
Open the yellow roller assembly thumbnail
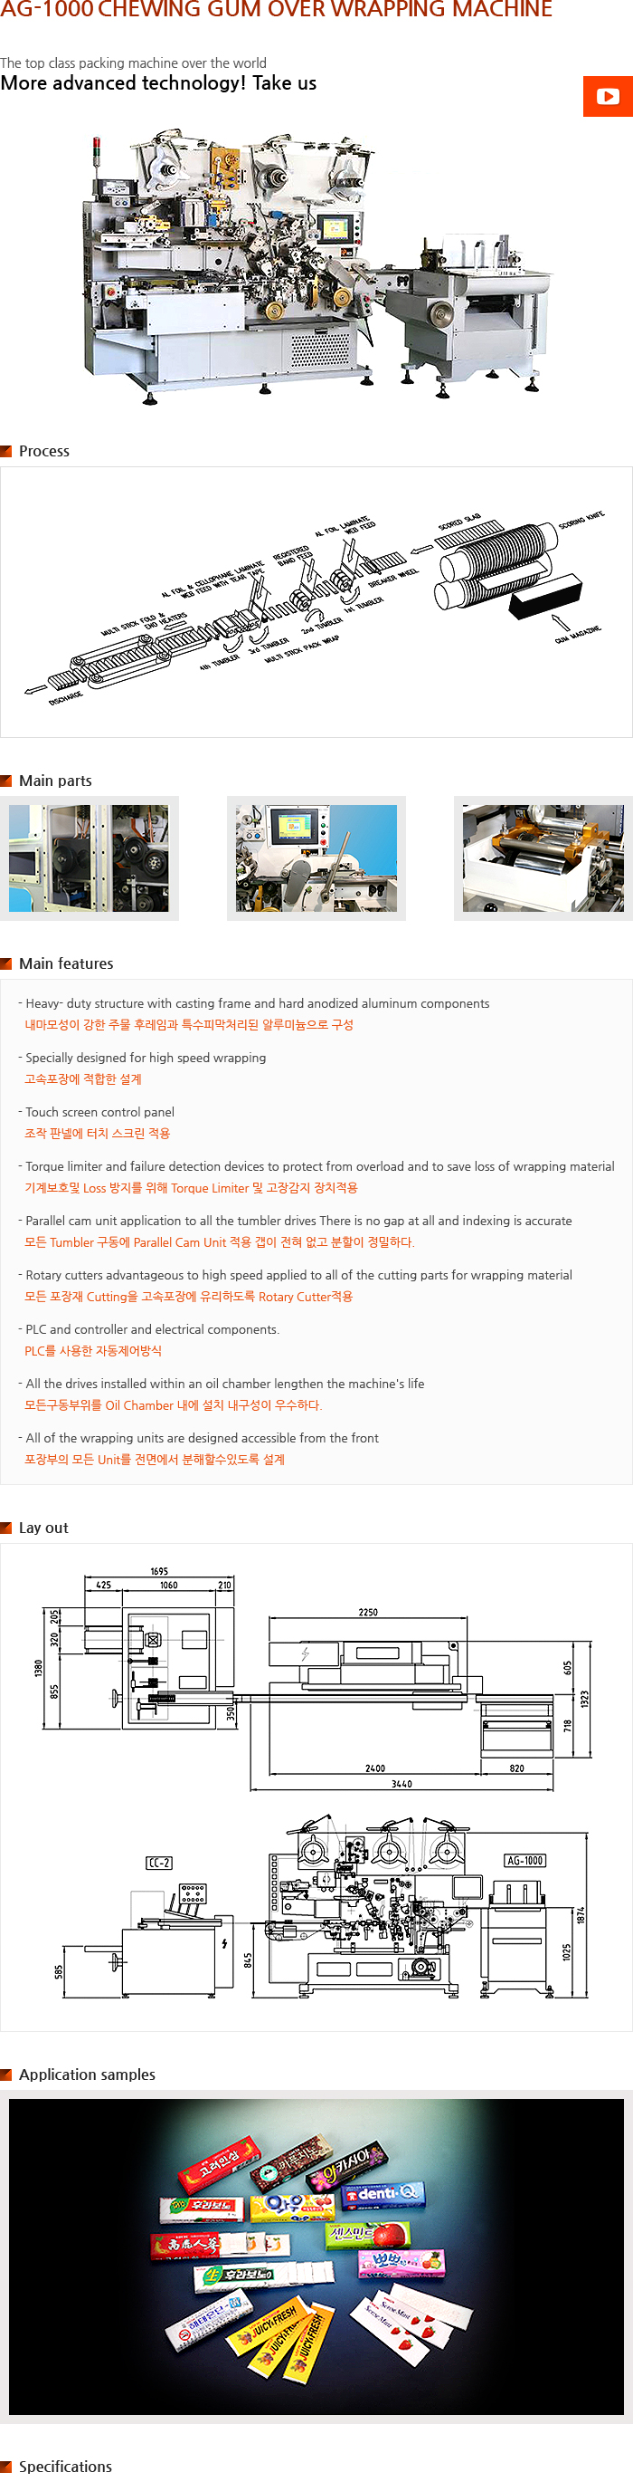click(543, 858)
